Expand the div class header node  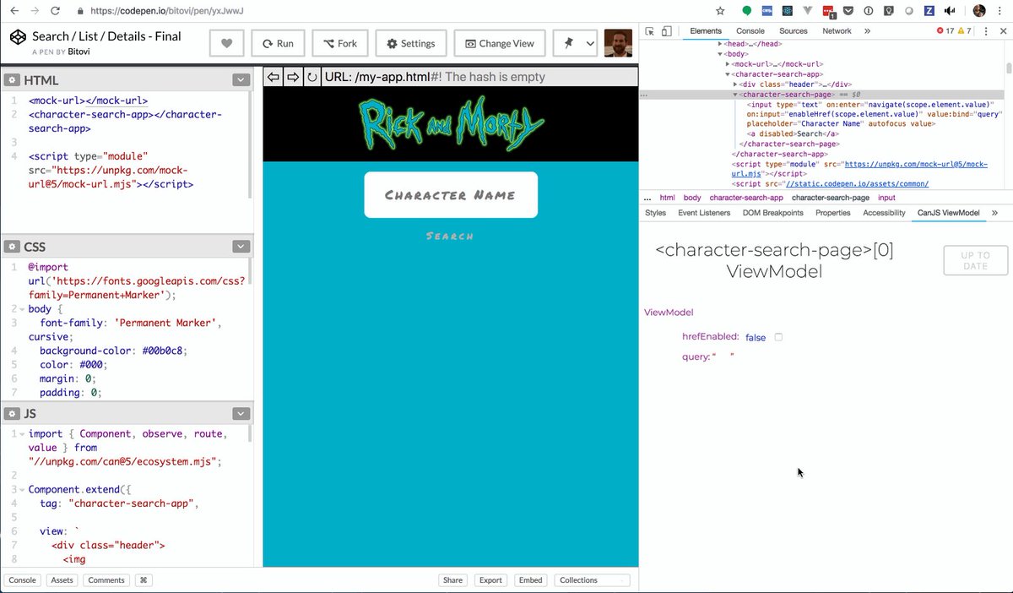click(x=735, y=84)
